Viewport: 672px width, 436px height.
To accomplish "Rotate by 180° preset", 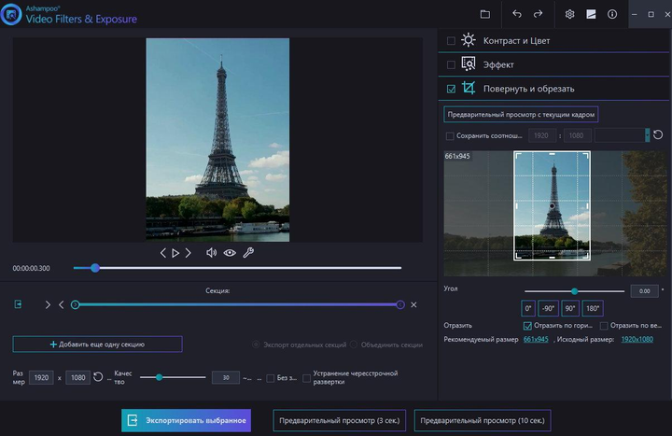I will pos(593,308).
